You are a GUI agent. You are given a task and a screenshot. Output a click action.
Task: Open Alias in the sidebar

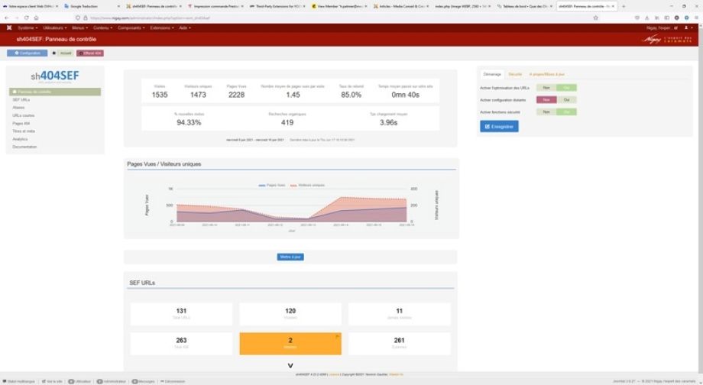(18, 108)
